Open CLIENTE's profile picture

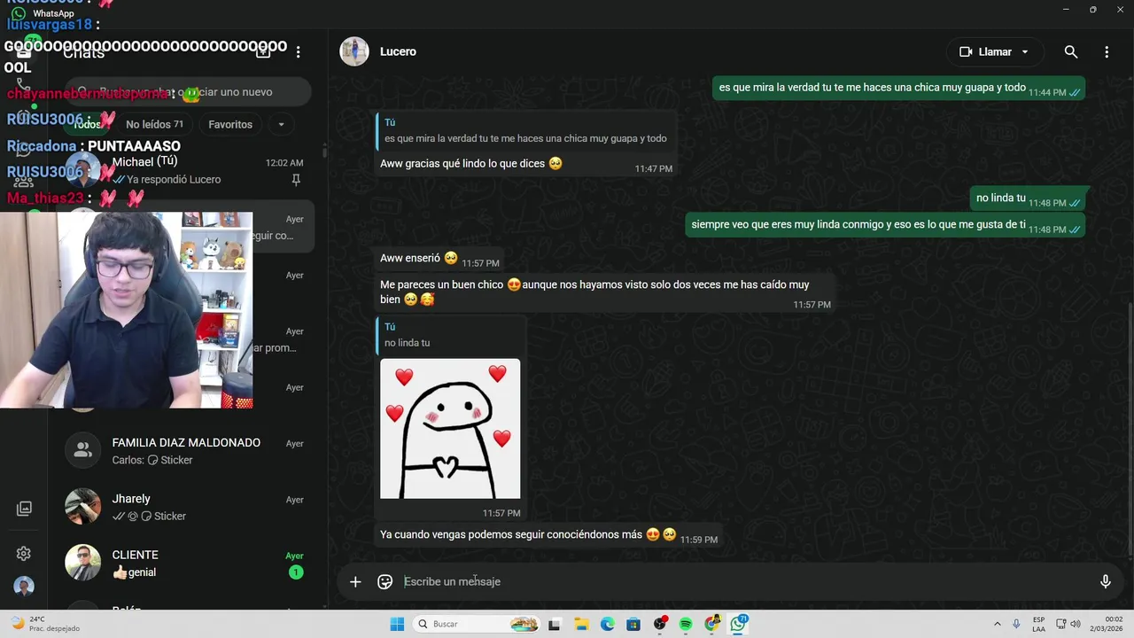[83, 563]
